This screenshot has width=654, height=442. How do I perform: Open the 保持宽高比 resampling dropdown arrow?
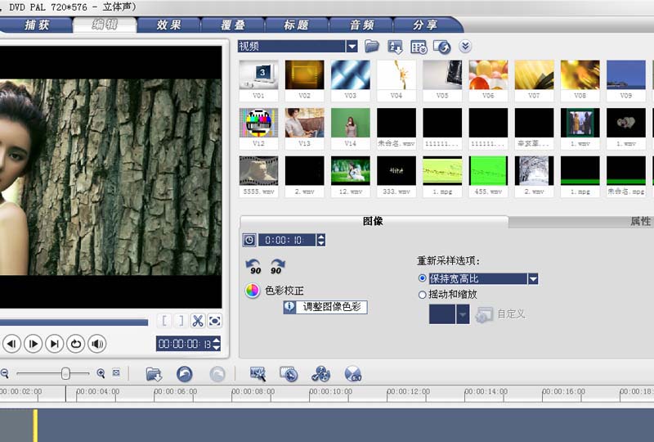coord(533,278)
